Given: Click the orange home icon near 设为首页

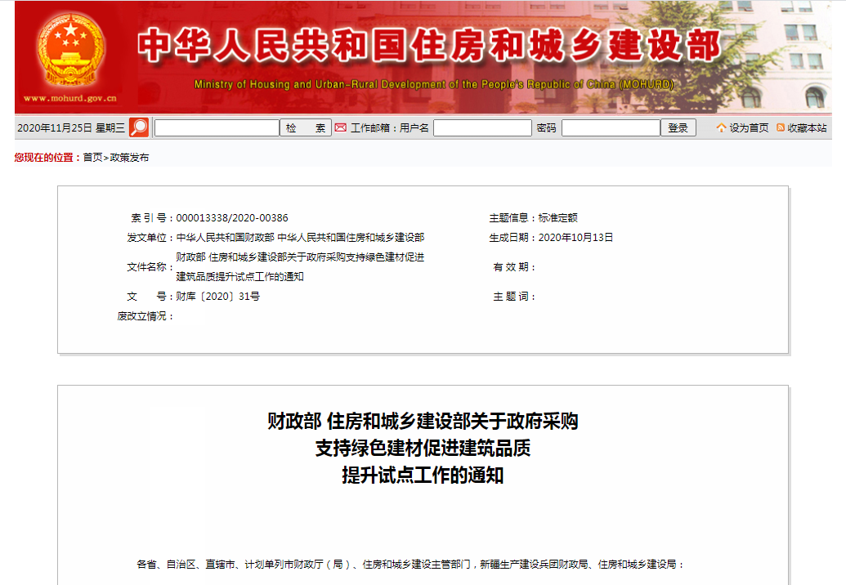Looking at the screenshot, I should pos(721,127).
